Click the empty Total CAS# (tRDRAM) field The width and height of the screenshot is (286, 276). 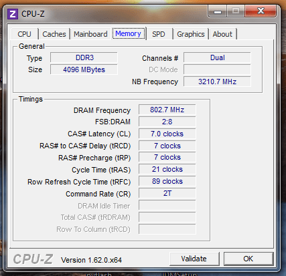pos(167,217)
